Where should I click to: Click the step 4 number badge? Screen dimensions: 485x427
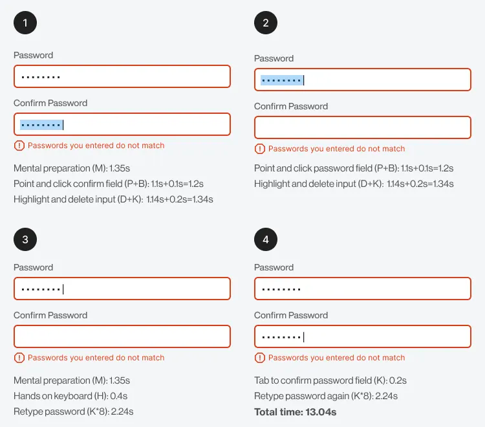266,240
